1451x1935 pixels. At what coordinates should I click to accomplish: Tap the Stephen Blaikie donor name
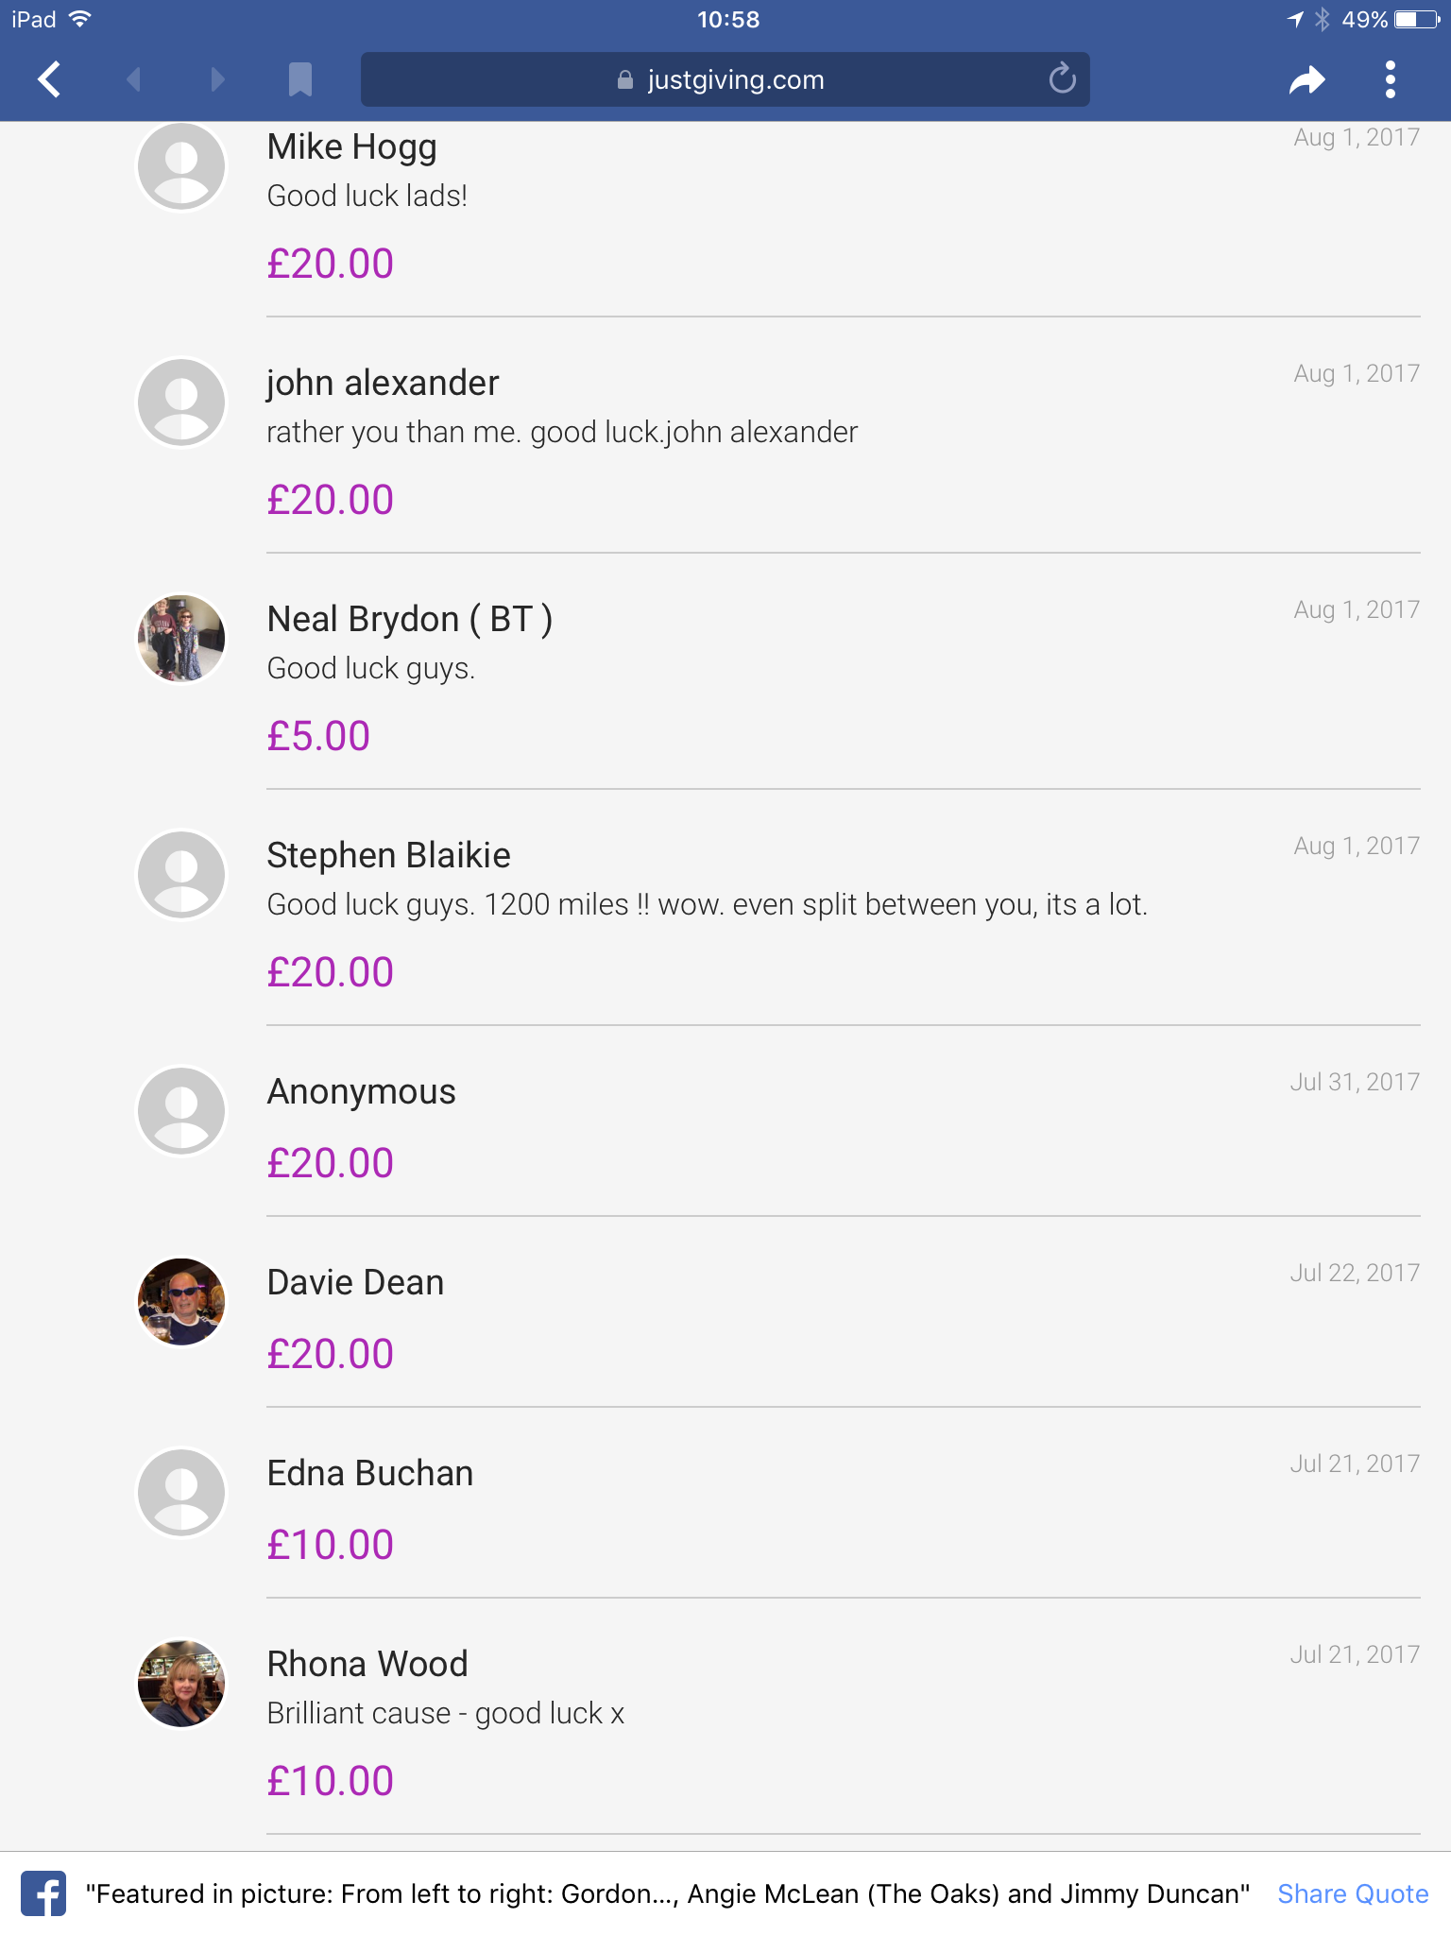[388, 855]
